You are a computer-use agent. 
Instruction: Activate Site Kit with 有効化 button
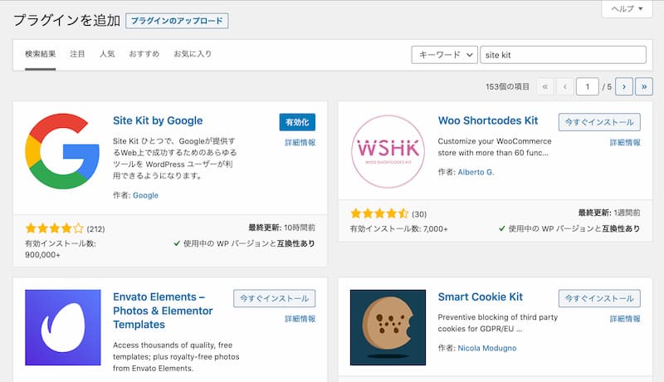[x=297, y=122]
